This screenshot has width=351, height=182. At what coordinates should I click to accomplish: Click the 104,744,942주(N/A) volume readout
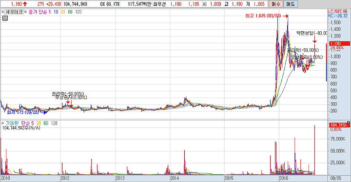tap(21, 128)
